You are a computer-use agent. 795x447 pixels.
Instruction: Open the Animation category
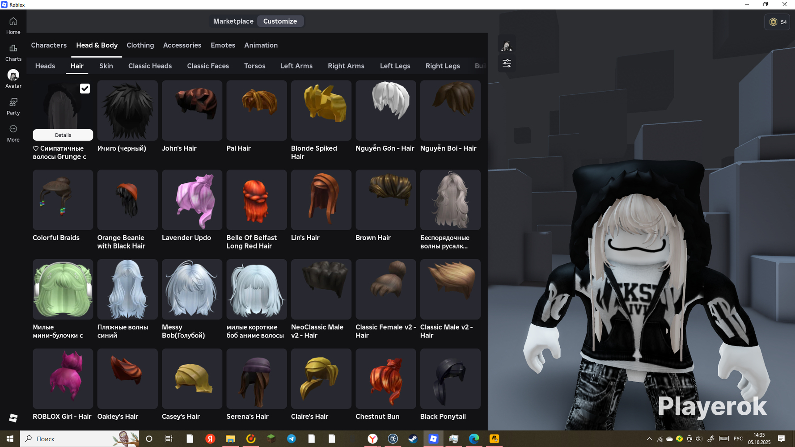click(261, 45)
